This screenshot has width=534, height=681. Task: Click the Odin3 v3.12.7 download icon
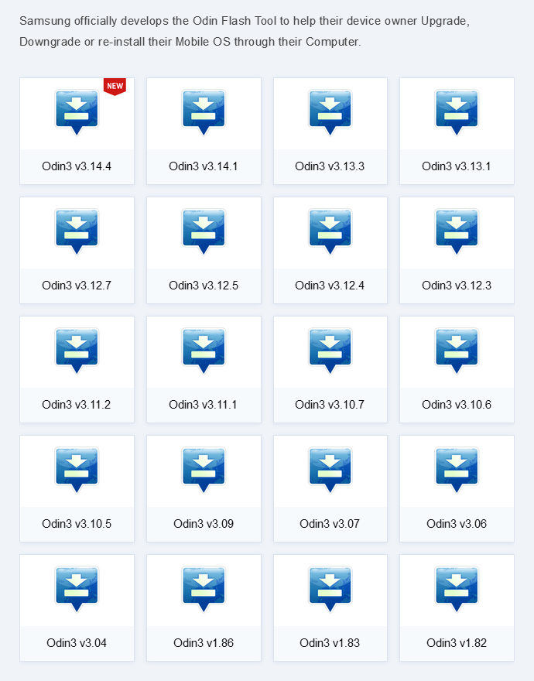point(77,231)
